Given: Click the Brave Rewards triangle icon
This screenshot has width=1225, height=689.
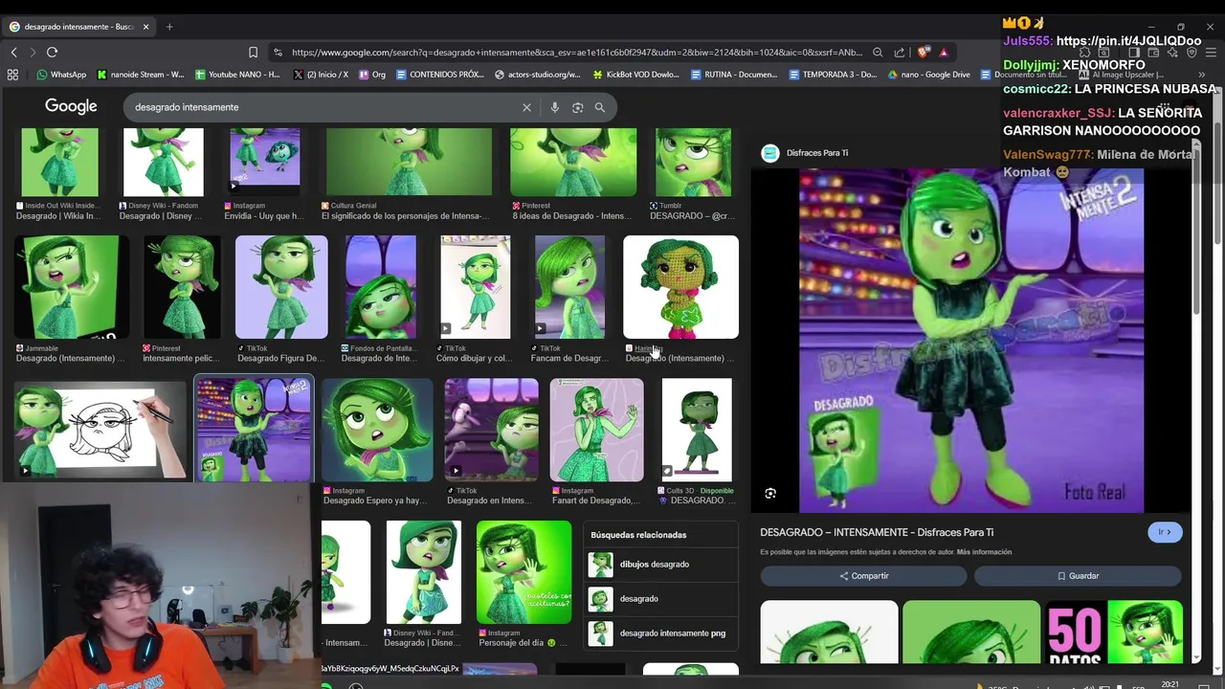Looking at the screenshot, I should tap(944, 53).
